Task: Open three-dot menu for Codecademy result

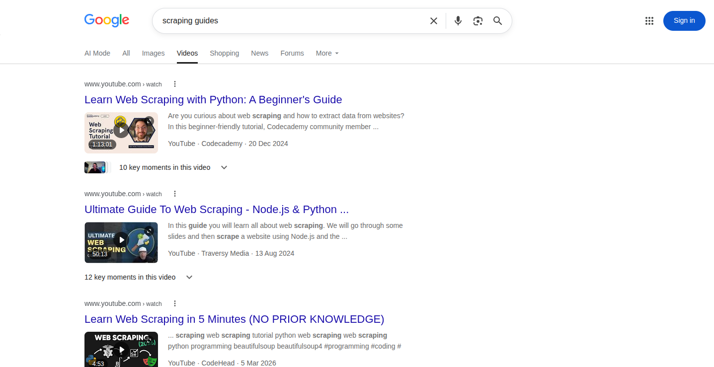Action: click(175, 84)
